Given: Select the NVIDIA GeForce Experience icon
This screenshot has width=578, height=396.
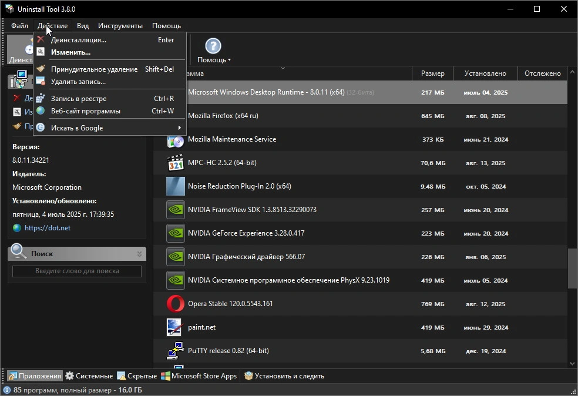Looking at the screenshot, I should pos(176,233).
